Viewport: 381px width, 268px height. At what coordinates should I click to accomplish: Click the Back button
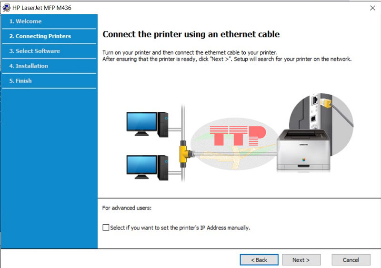pos(259,260)
